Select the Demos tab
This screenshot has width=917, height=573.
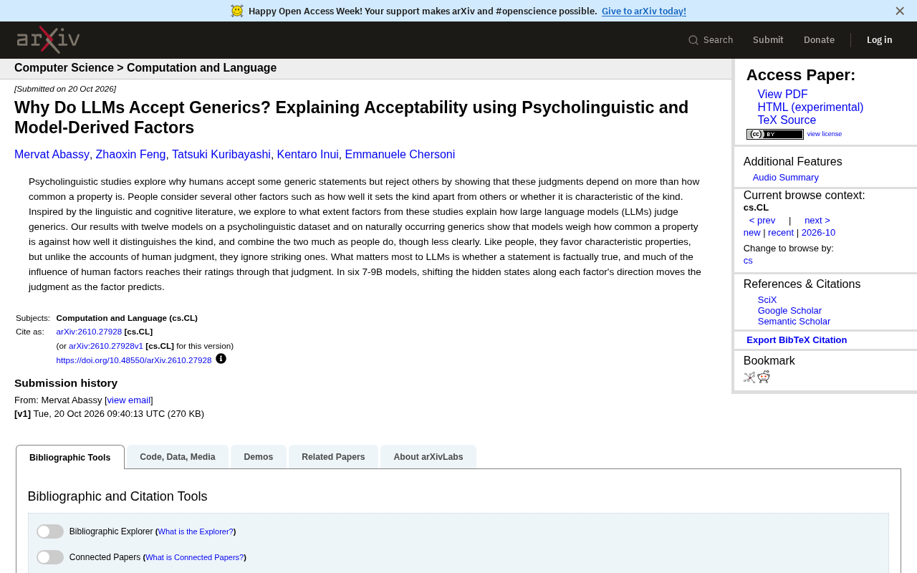point(259,457)
